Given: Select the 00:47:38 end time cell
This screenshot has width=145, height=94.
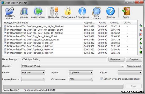Looking at the screenshot, I should [x=115, y=40].
